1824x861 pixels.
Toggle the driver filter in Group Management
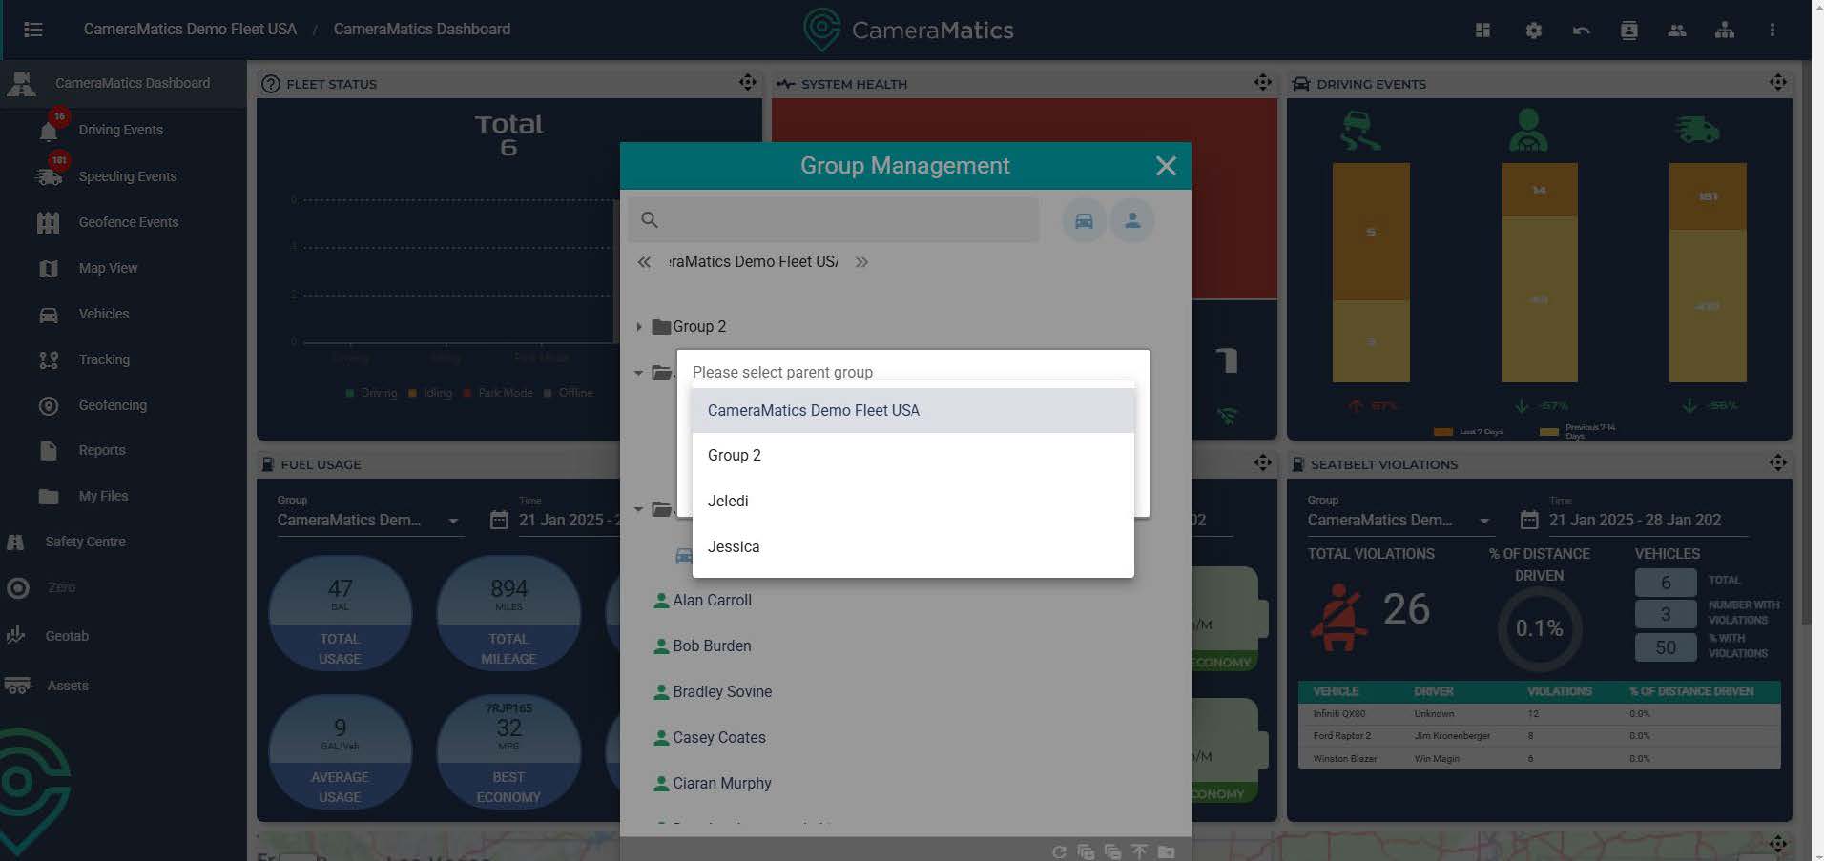tap(1132, 220)
